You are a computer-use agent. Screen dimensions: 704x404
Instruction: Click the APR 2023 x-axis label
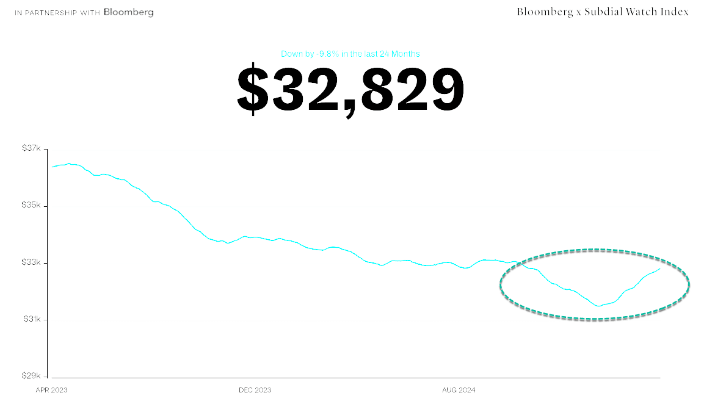pos(52,390)
